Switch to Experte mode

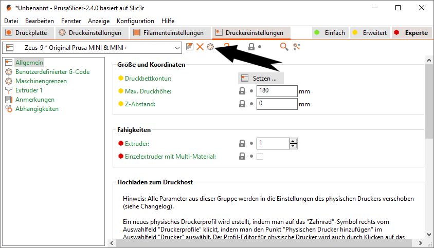pos(412,33)
